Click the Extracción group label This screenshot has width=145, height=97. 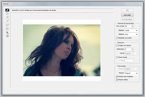point(121,43)
